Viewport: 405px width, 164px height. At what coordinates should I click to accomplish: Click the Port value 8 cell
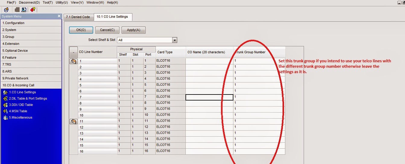(149, 103)
